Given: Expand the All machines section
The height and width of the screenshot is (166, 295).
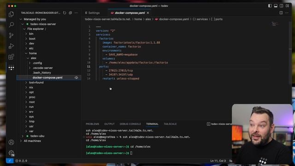Looking at the screenshot, I should pos(21,141).
